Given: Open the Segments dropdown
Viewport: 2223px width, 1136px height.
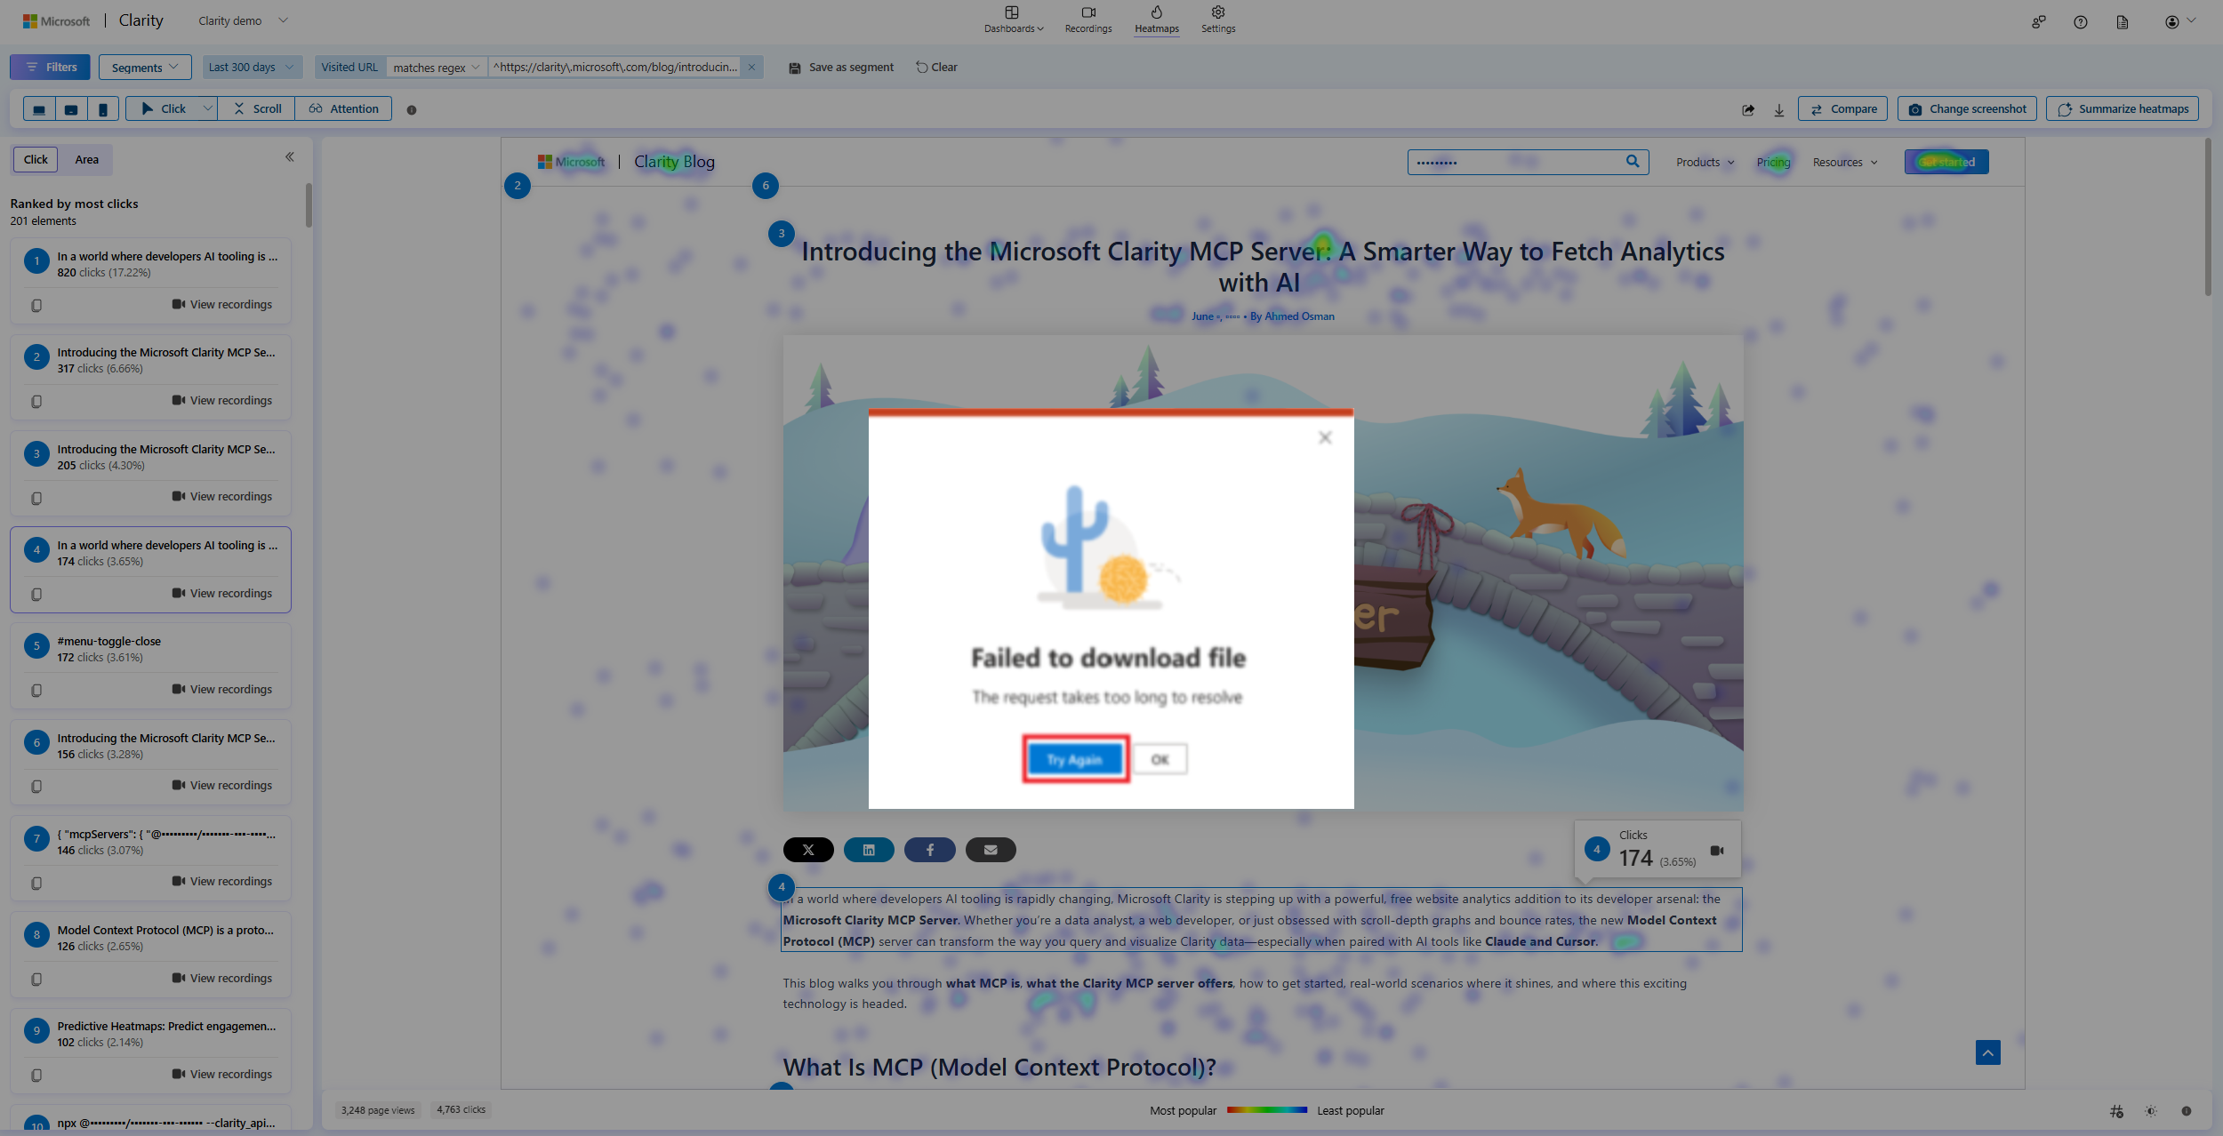Looking at the screenshot, I should pyautogui.click(x=145, y=68).
